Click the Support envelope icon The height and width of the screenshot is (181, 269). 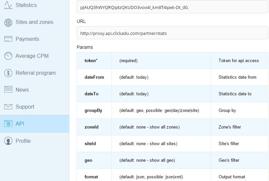pyautogui.click(x=8, y=107)
